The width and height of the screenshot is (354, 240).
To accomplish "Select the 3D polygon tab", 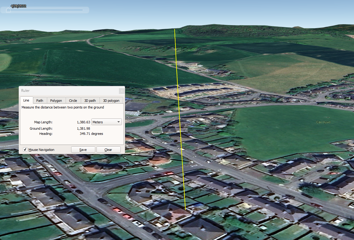I will (x=111, y=101).
